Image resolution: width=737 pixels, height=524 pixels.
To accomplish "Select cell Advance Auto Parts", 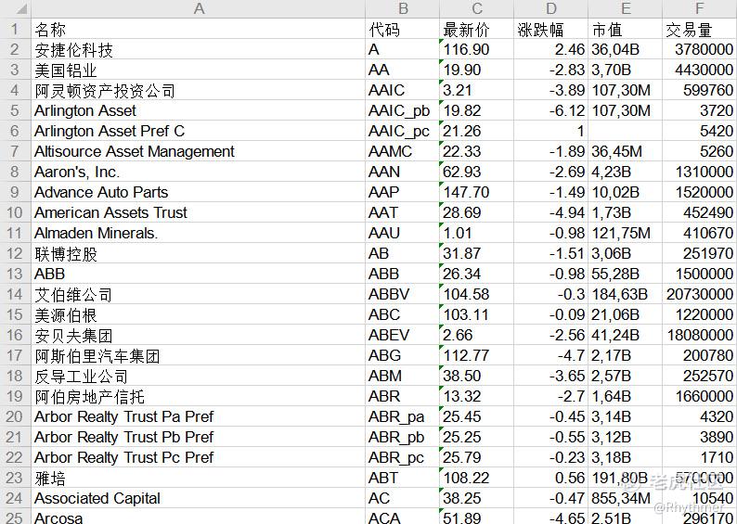I will (x=198, y=192).
